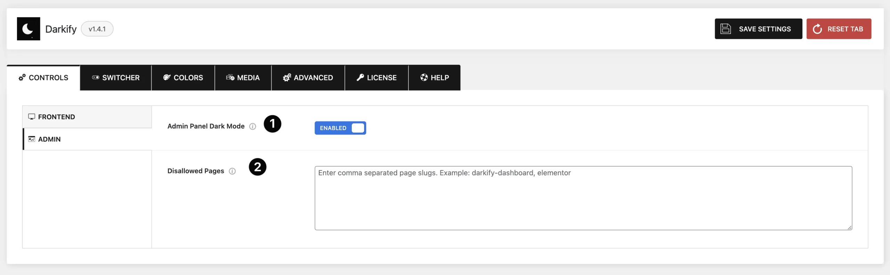Click the Admin Panel Dark Mode label
This screenshot has width=890, height=275.
coord(206,126)
